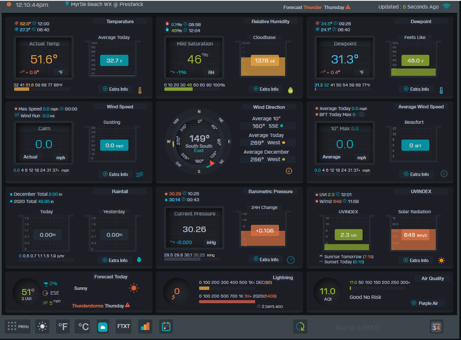
Task: Click barometer gauge icon in Pressure panel
Action: pos(291,259)
